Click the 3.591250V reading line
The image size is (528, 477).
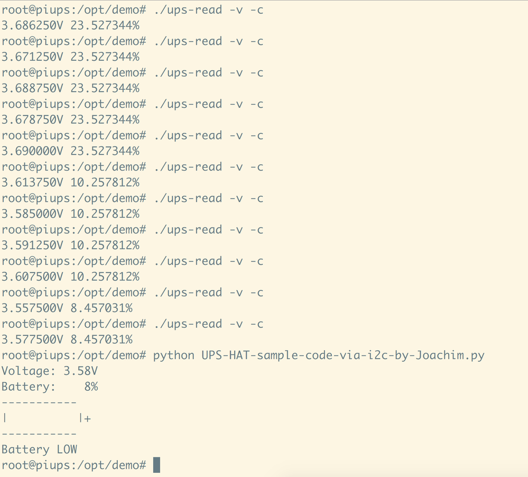tap(32, 245)
